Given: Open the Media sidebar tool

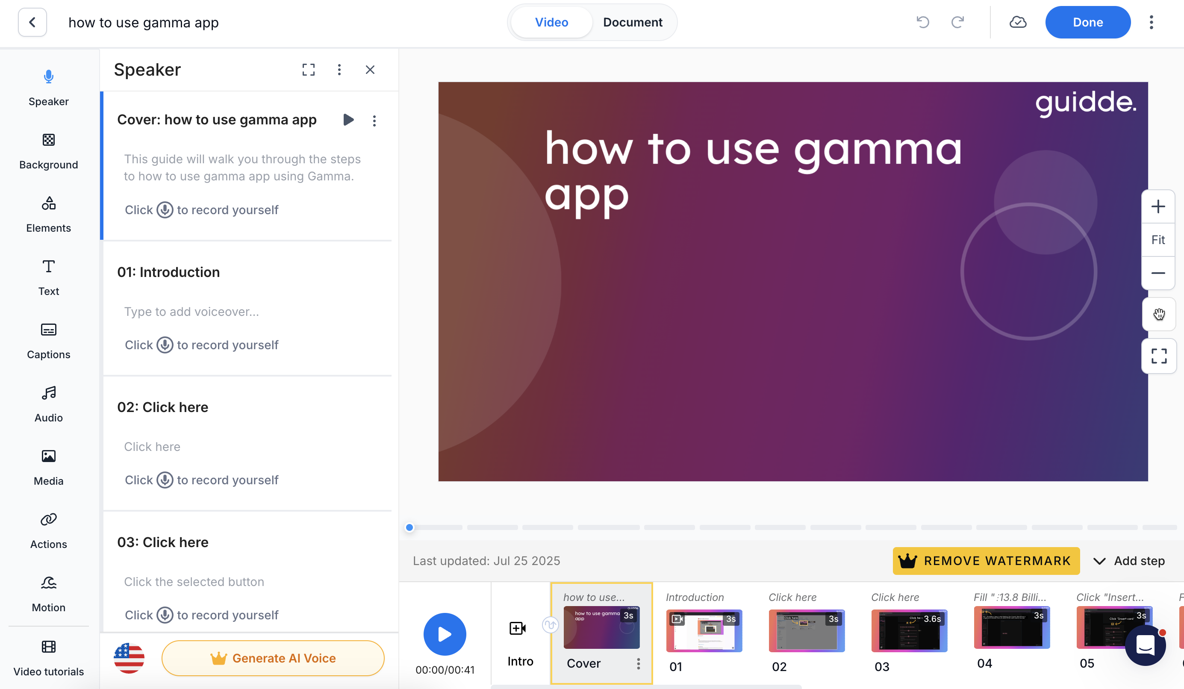Looking at the screenshot, I should tap(48, 468).
